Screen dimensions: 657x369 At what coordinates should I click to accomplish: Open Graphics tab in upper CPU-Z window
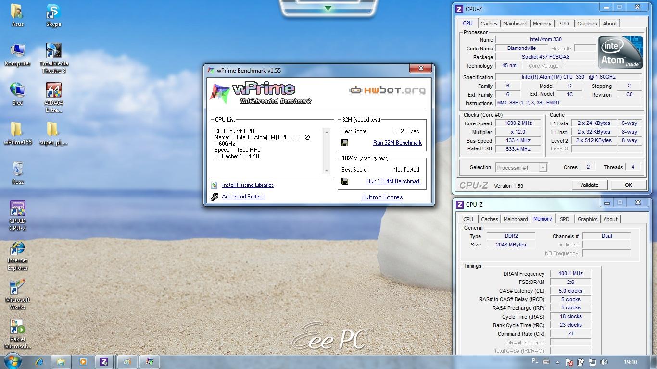pos(587,24)
